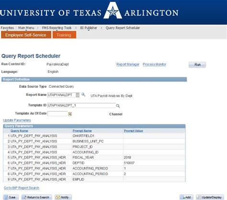Click the Channel label
This screenshot has width=227, height=200.
tap(116, 114)
